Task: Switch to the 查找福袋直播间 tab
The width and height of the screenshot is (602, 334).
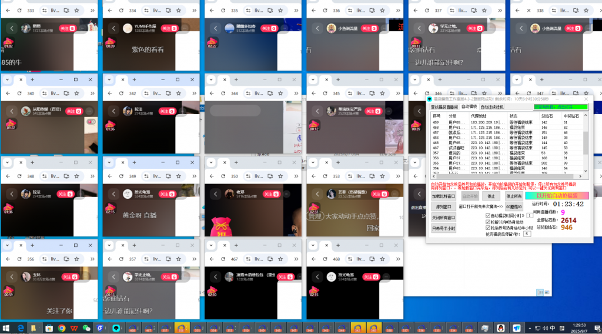Action: click(x=444, y=107)
